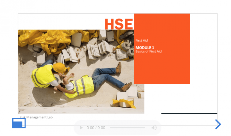
Task: Click the yellow hard hat in photo
Action: pos(60,67)
